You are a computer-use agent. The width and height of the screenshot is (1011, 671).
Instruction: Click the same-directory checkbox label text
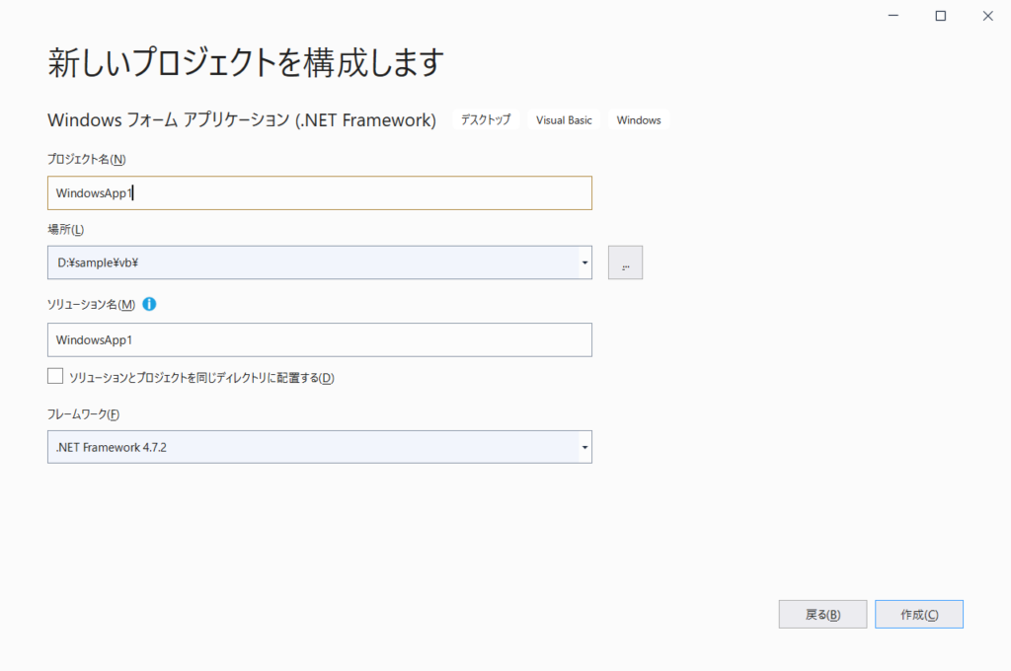coord(201,378)
